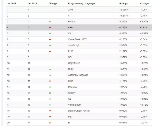Click the Jul 2018 column header
Viewport: 152px width, 126px height.
32,4
